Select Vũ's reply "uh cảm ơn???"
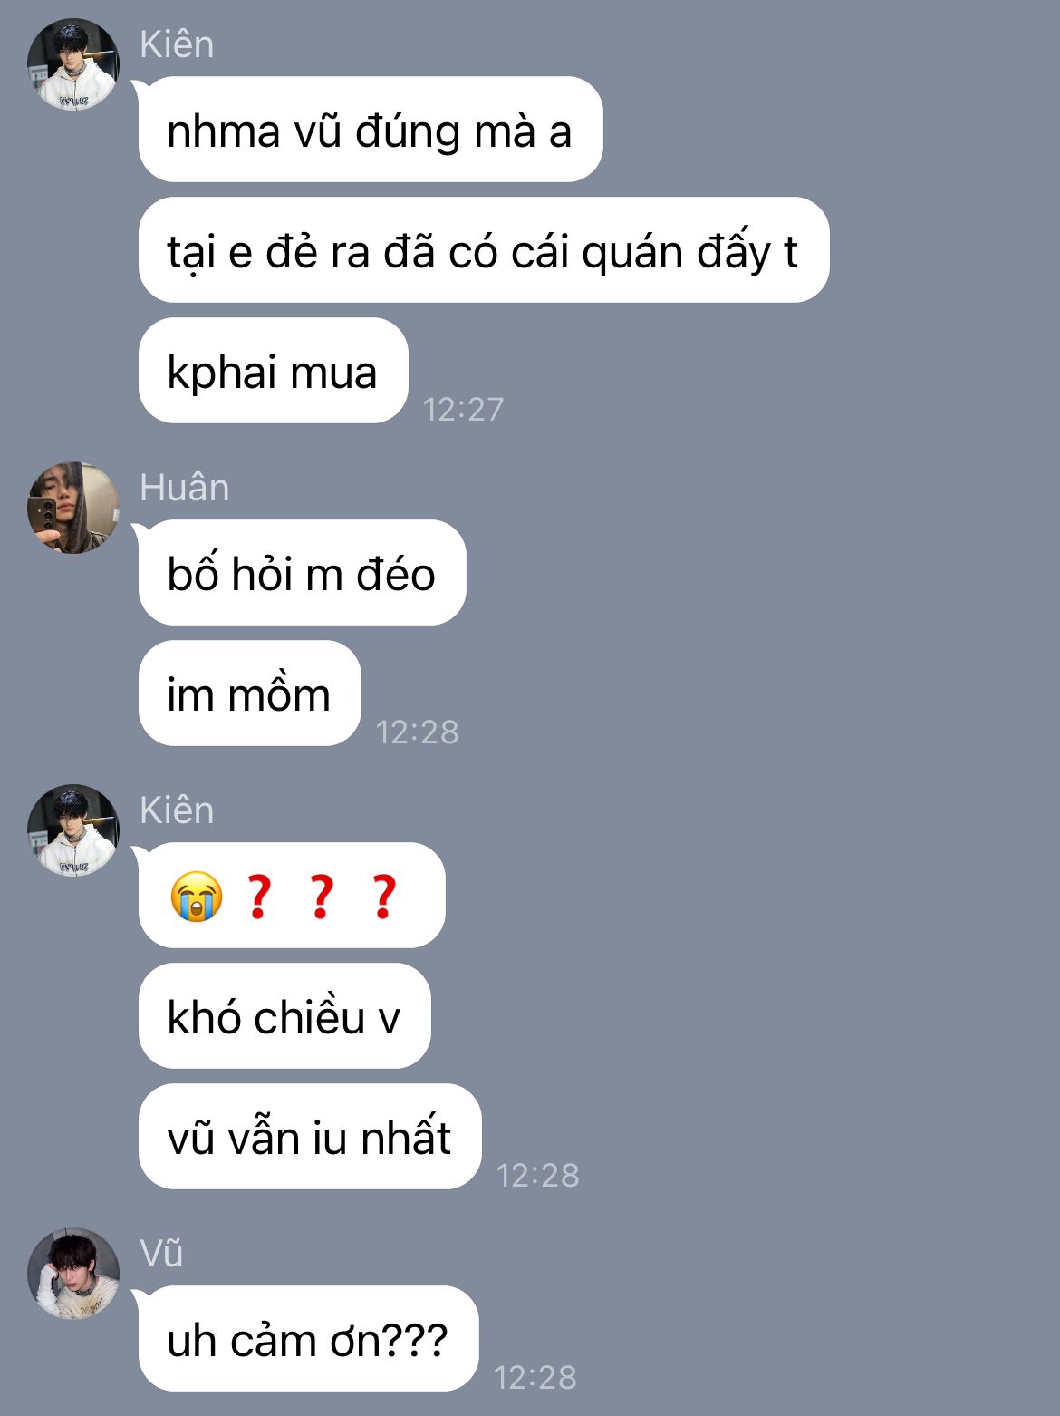1060x1416 pixels. coord(309,1339)
